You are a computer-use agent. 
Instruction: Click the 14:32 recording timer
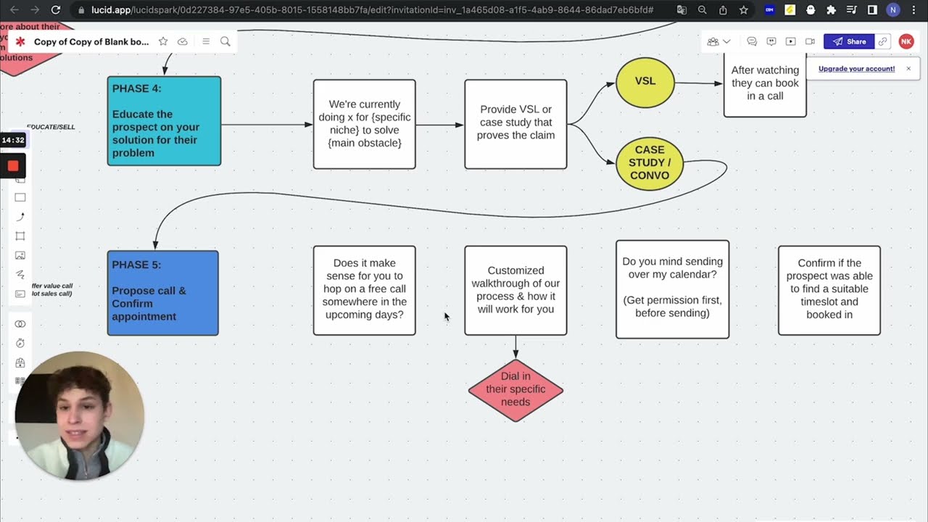[13, 140]
